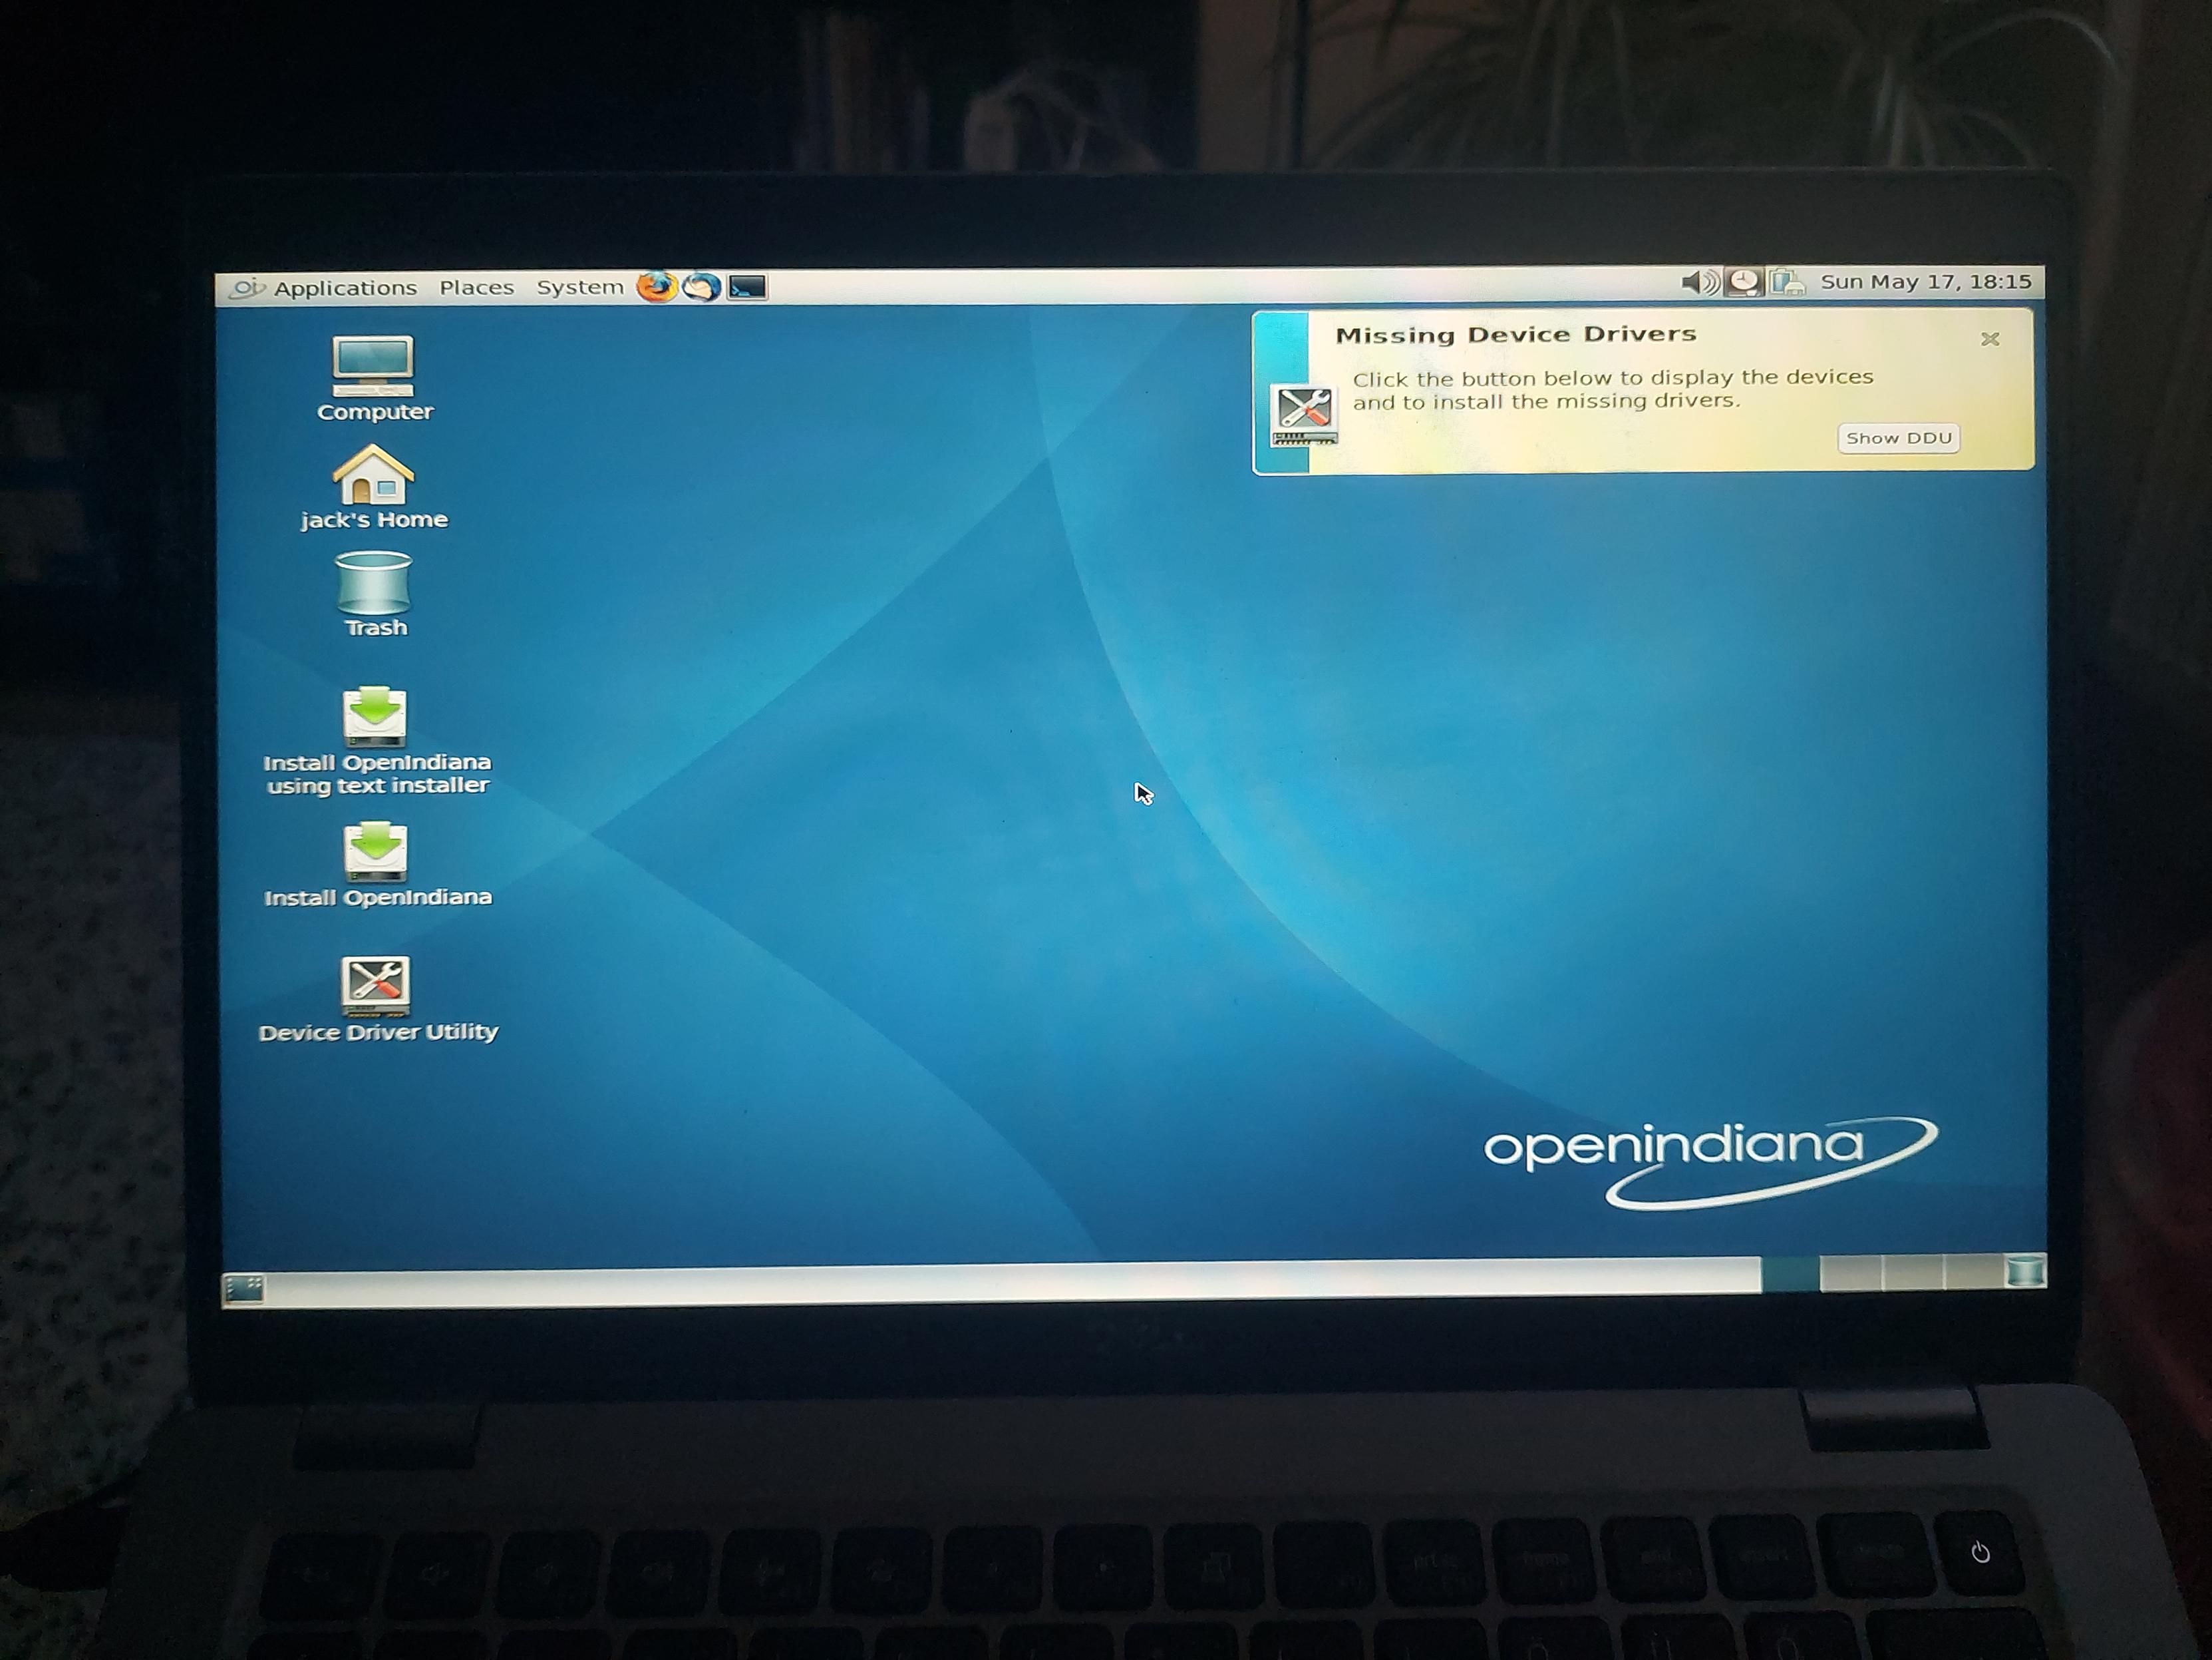This screenshot has height=1660, width=2212.
Task: Open the Places menu
Action: (476, 288)
